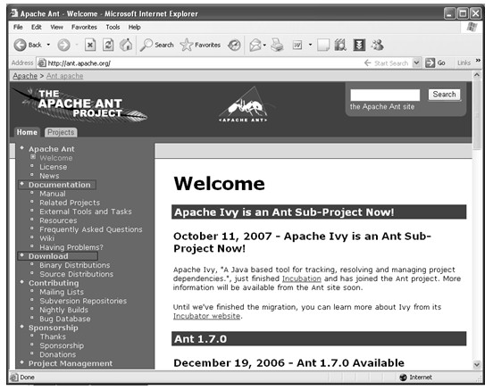Click the Internet zone status indicator
The width and height of the screenshot is (493, 390).
[415, 378]
